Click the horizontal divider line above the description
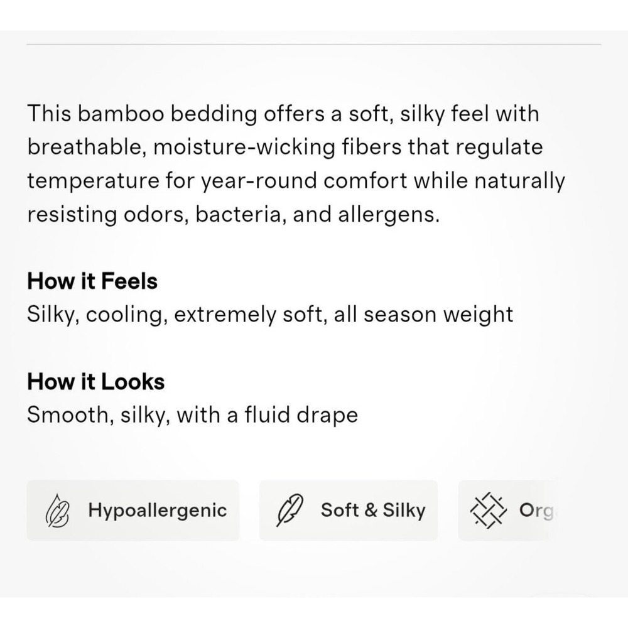Screen dimensions: 628x628 click(313, 45)
